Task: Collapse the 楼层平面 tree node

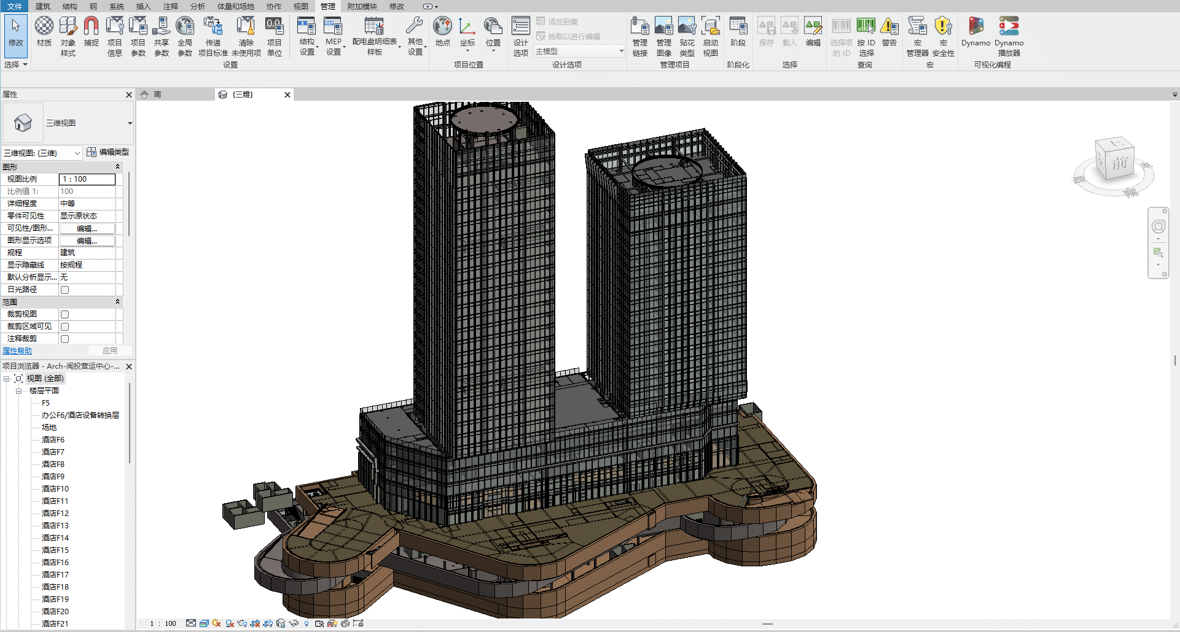Action: [x=18, y=391]
